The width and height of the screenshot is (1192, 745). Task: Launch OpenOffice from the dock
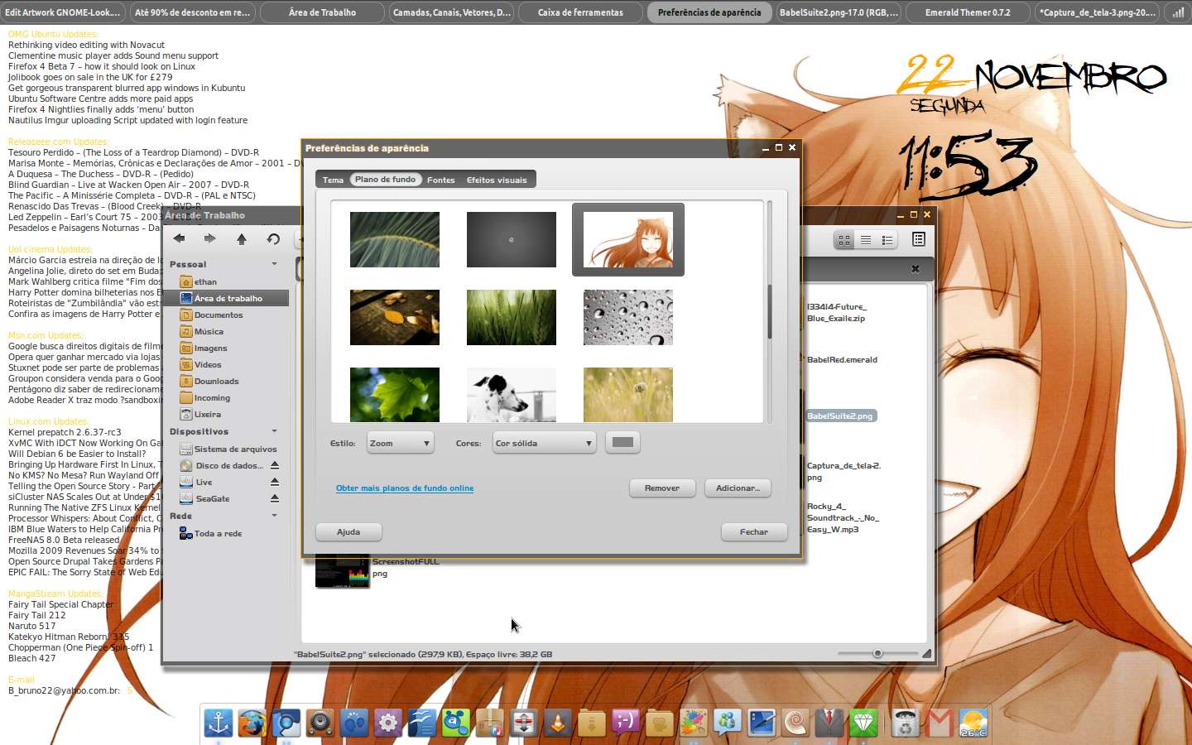[x=422, y=723]
